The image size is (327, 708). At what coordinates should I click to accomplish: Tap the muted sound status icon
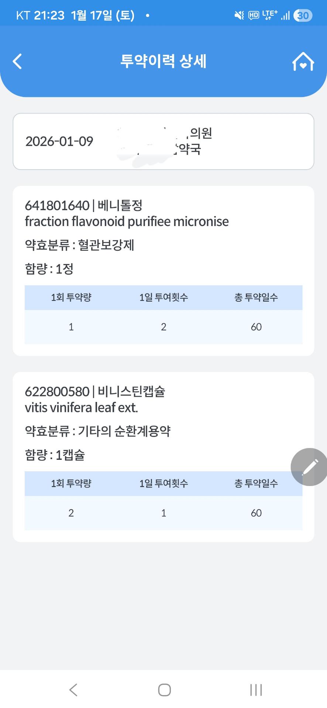click(x=239, y=15)
